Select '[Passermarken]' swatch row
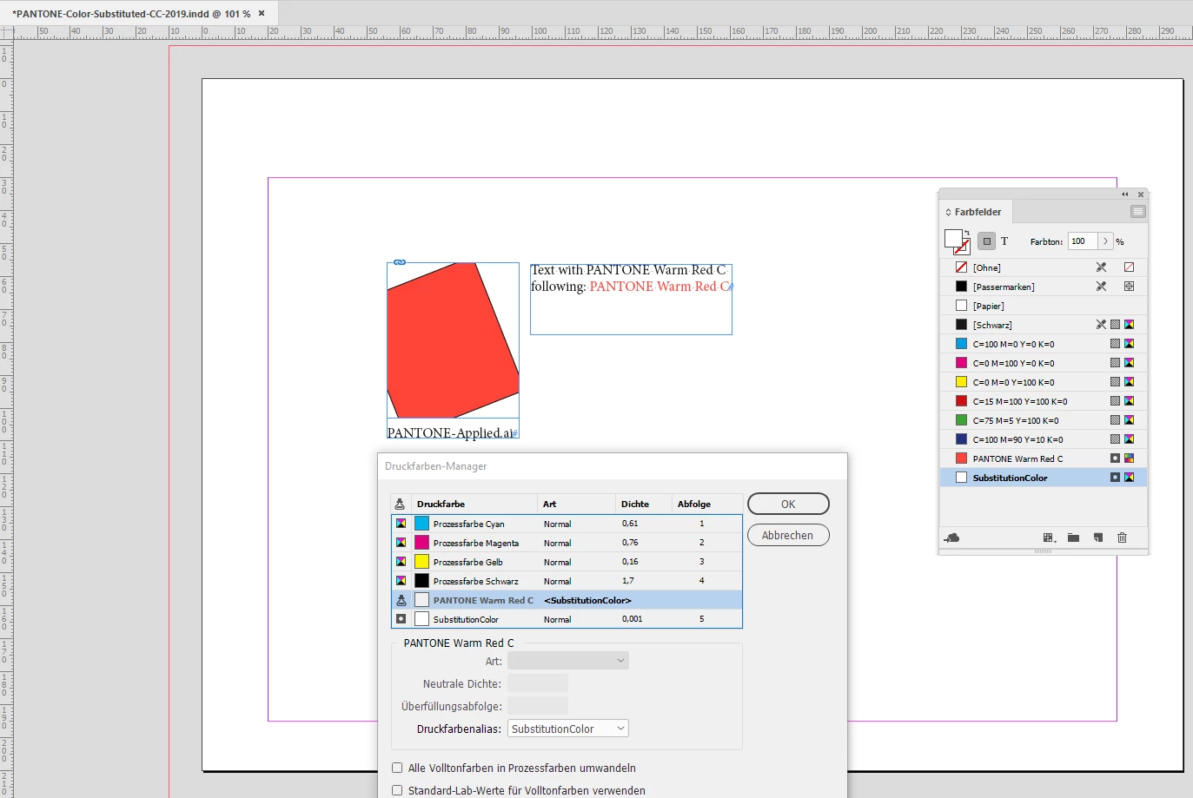Viewport: 1193px width, 798px height. (1044, 287)
